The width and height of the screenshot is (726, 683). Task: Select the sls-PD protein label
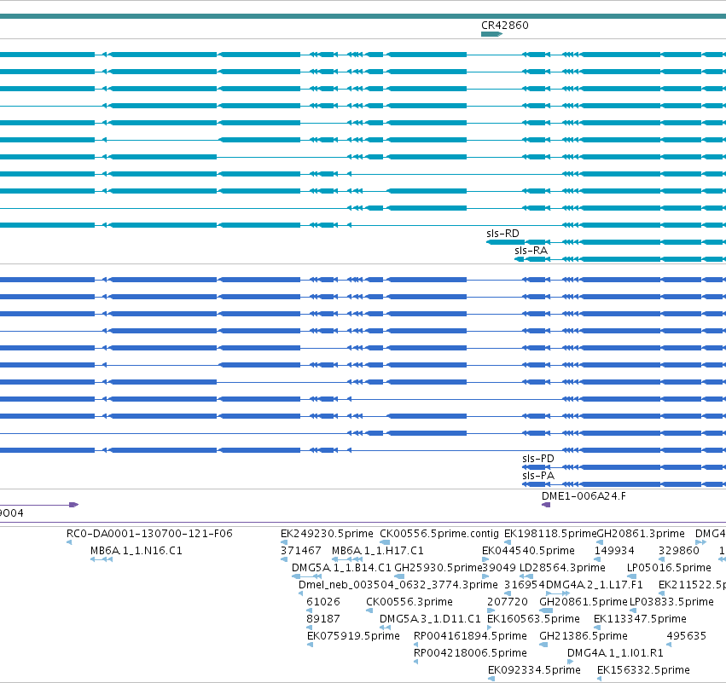[538, 459]
